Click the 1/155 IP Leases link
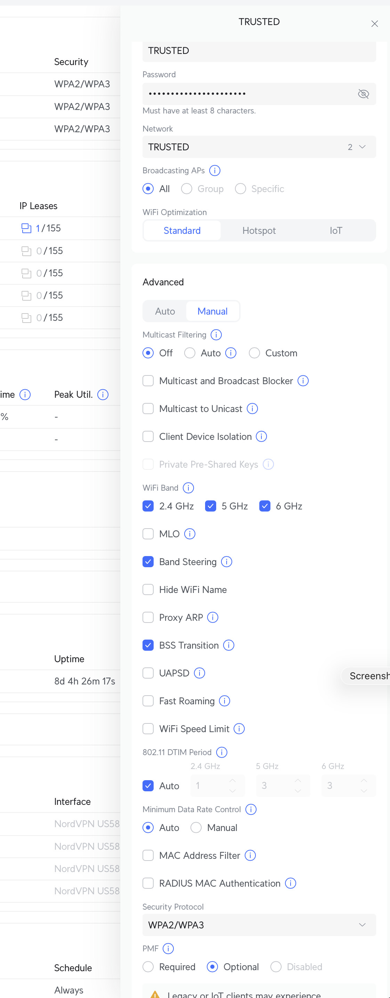Screen dimensions: 390x998 tap(48, 228)
